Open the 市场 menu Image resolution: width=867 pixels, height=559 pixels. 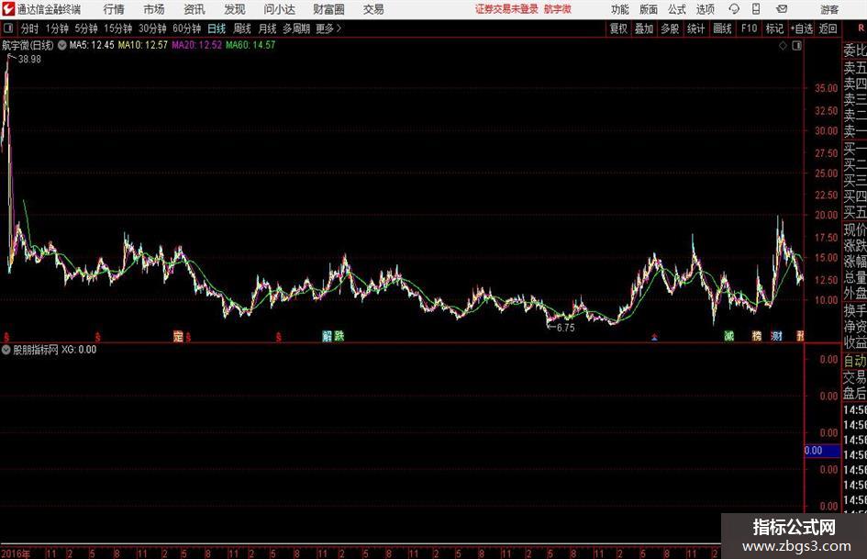[154, 9]
